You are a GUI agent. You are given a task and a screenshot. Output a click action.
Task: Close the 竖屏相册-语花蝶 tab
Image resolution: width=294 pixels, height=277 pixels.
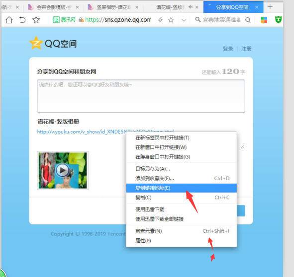(x=137, y=7)
